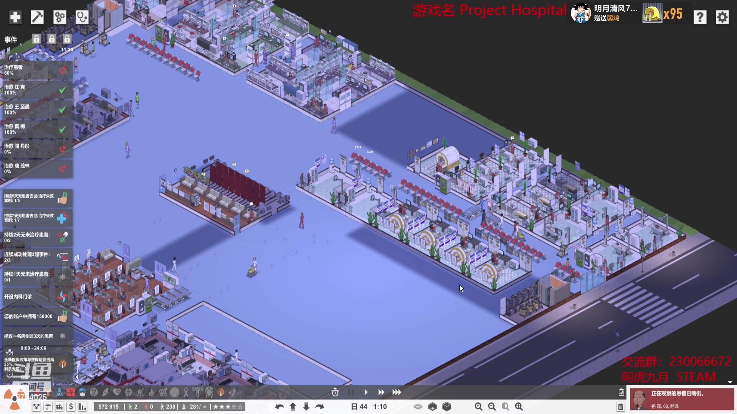Open the management gears menu
The width and height of the screenshot is (737, 414).
59,17
